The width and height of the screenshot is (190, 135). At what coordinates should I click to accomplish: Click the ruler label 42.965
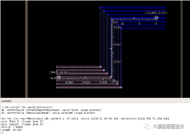point(69,83)
